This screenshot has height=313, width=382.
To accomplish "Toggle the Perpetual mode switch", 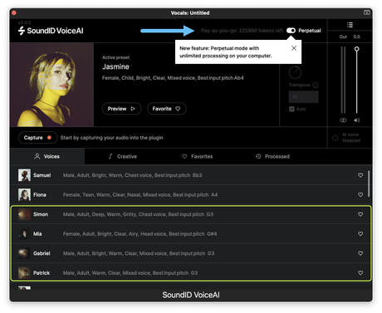I will 291,31.
